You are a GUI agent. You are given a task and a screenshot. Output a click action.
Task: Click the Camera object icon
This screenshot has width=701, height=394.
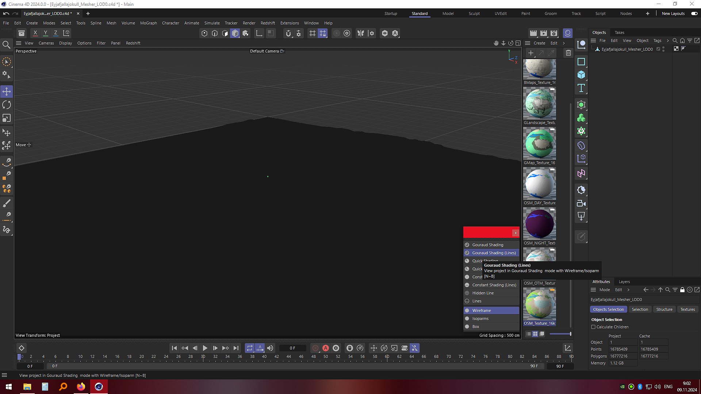(x=581, y=204)
